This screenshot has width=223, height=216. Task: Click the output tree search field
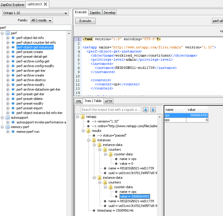[x=111, y=110]
